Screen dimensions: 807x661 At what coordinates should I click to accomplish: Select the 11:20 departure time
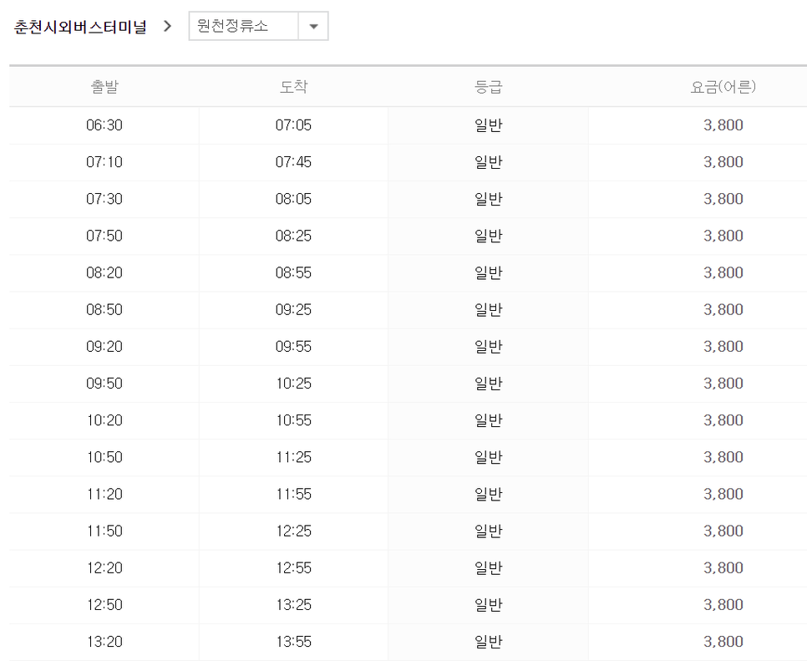click(104, 494)
